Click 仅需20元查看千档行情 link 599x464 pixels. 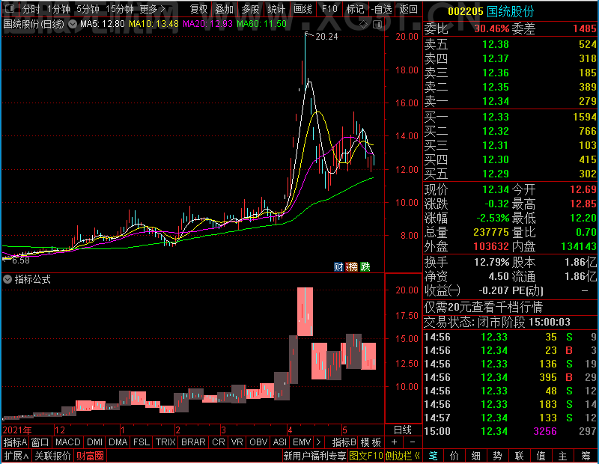click(x=483, y=307)
